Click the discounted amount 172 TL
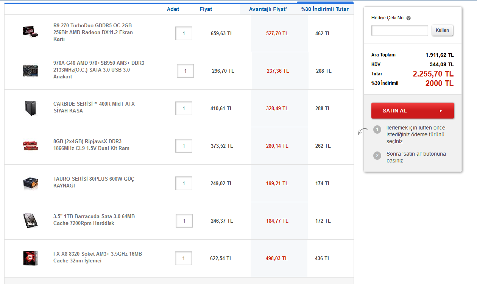The image size is (477, 284). pos(323,221)
